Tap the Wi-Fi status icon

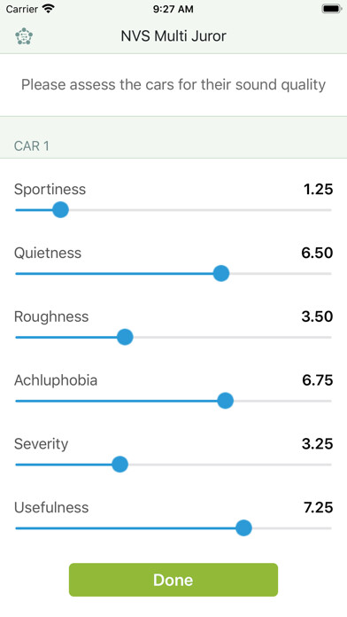coord(49,9)
